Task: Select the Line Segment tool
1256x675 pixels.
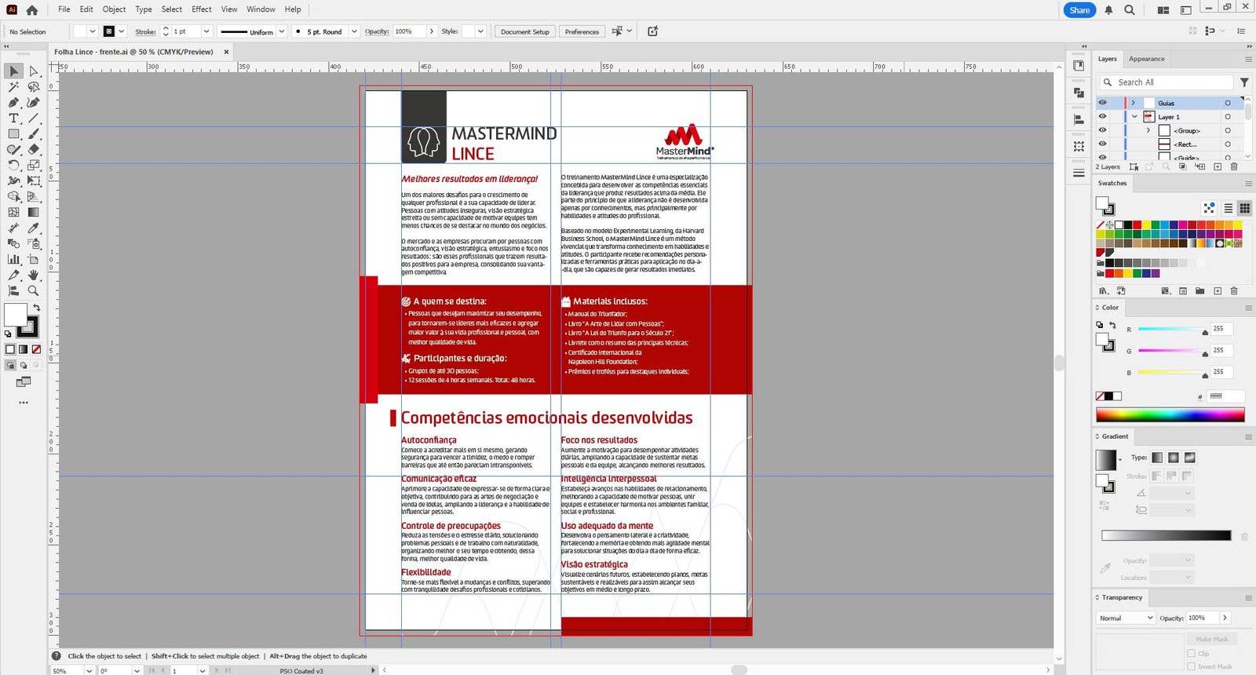Action: [x=33, y=119]
